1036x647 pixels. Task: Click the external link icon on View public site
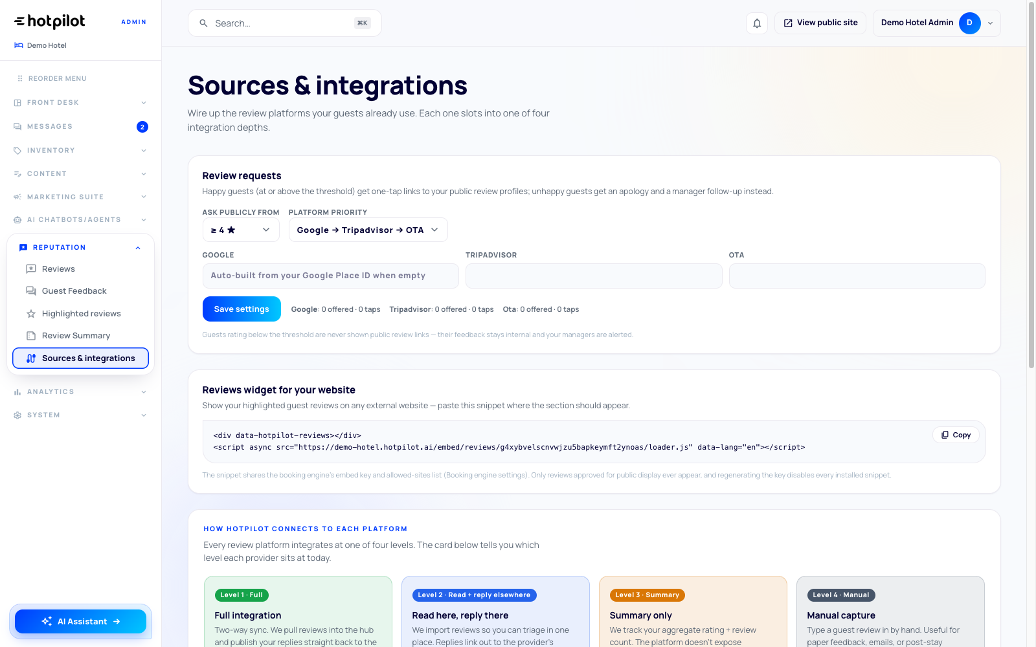coord(788,23)
